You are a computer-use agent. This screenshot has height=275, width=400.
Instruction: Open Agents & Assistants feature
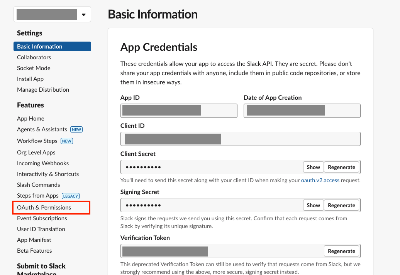coord(42,129)
